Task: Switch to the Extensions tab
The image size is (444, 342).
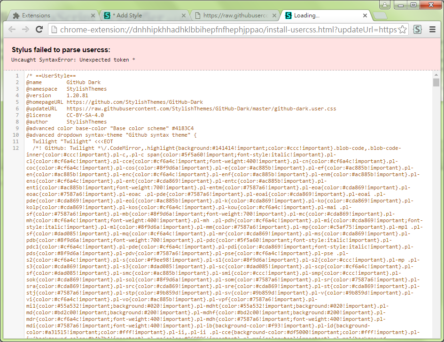Action: (x=53, y=16)
